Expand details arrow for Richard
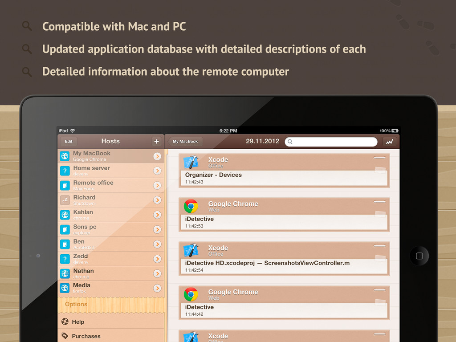Viewport: 456px width, 342px height. point(157,200)
